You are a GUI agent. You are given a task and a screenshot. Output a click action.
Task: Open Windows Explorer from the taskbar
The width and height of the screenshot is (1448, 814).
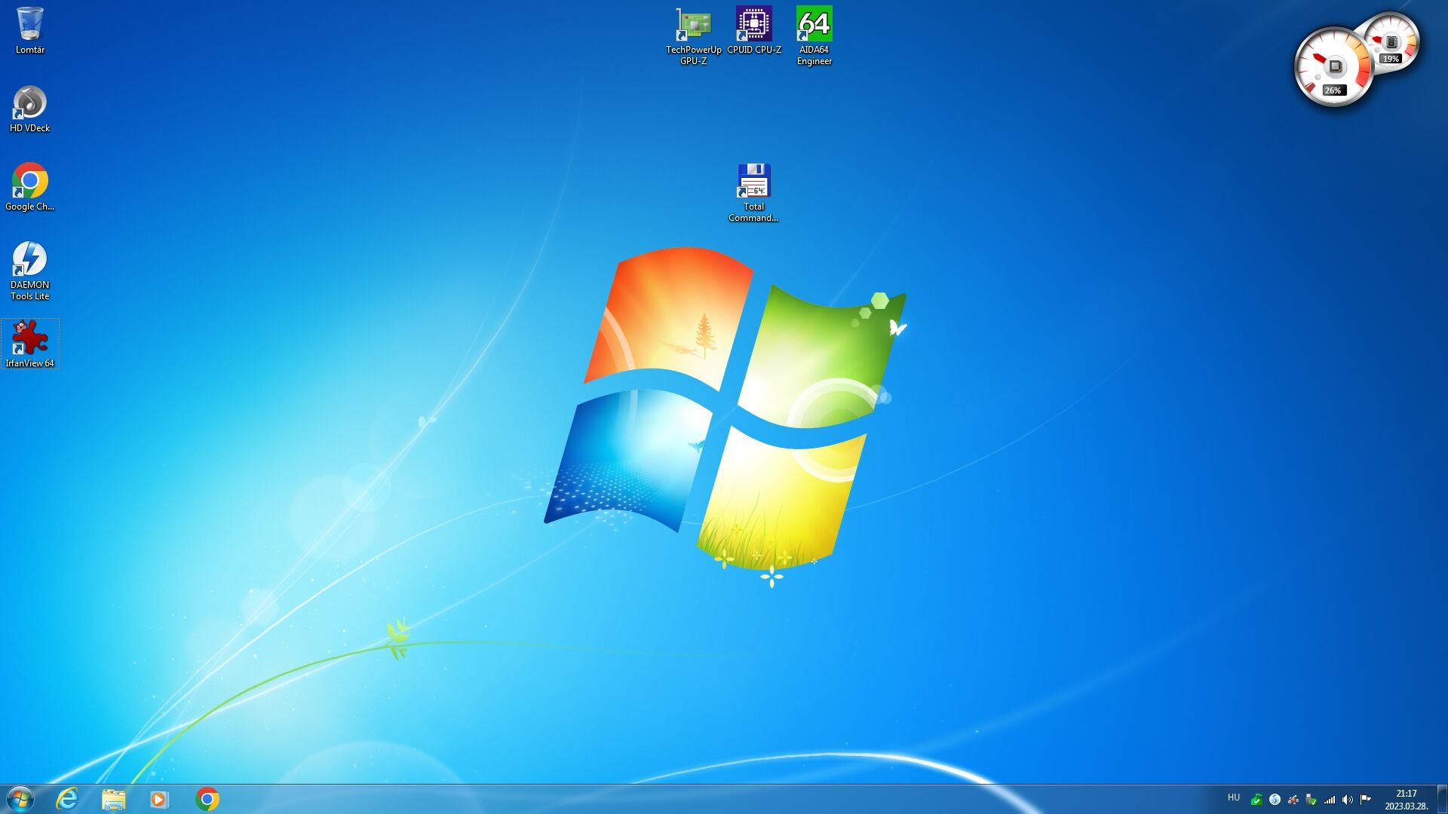[x=113, y=799]
